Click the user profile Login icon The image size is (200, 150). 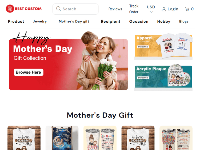pos(164,9)
